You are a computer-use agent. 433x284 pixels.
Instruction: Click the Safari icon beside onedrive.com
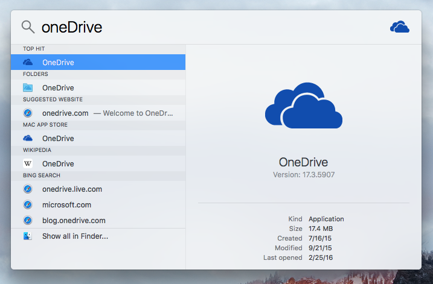tap(28, 113)
